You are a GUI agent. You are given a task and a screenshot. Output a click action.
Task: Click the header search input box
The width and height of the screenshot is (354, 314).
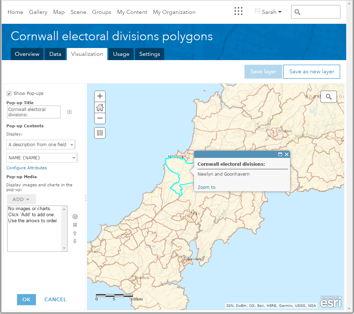point(316,12)
